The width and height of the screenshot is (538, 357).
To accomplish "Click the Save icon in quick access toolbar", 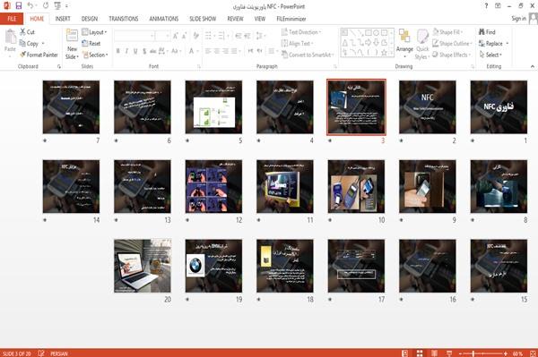I will click(19, 6).
